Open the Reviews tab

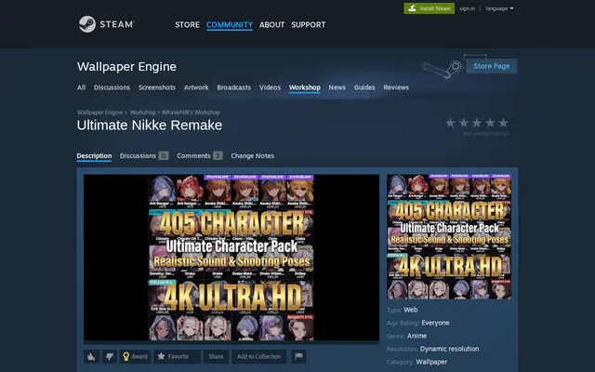[396, 87]
